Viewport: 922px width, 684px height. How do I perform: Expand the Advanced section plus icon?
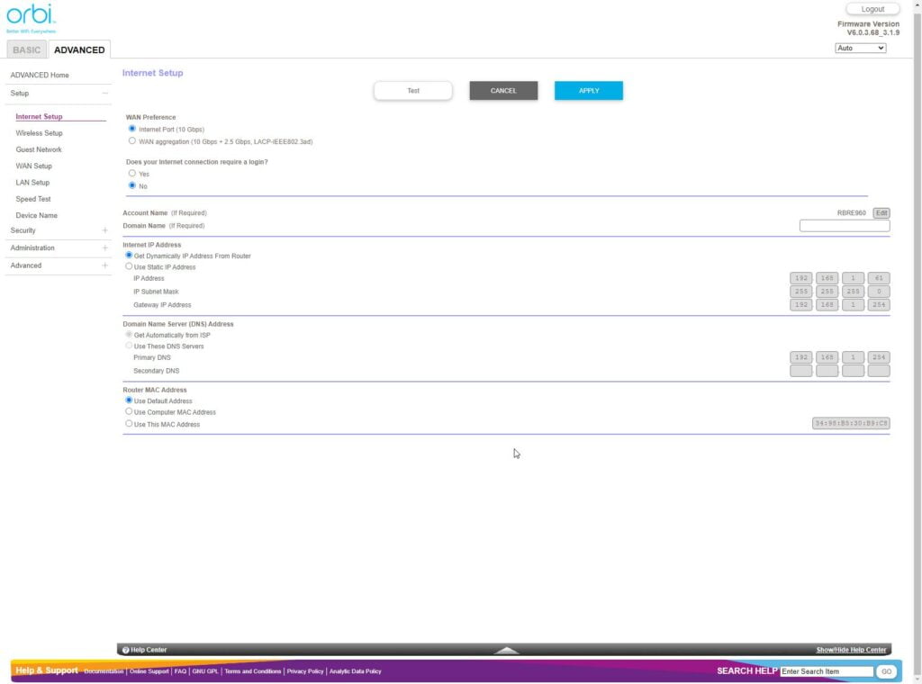tap(104, 265)
